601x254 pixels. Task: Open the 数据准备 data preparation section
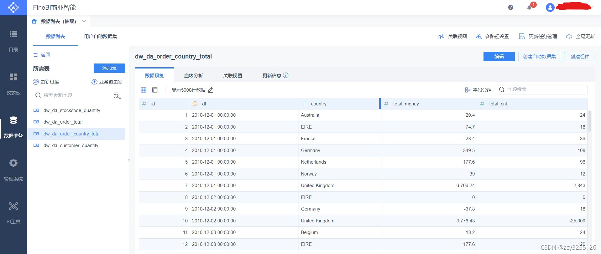click(x=13, y=127)
